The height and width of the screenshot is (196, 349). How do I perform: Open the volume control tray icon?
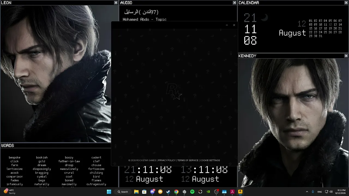pyautogui.click(x=331, y=192)
